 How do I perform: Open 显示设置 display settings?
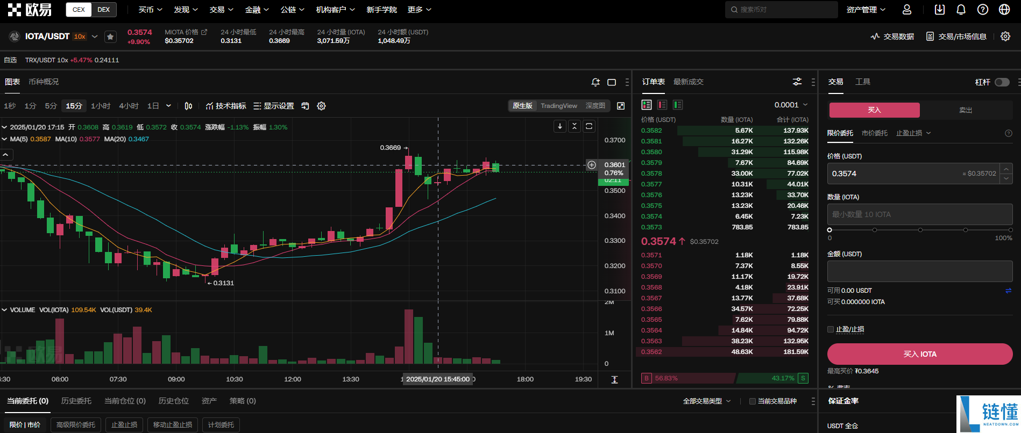274,106
